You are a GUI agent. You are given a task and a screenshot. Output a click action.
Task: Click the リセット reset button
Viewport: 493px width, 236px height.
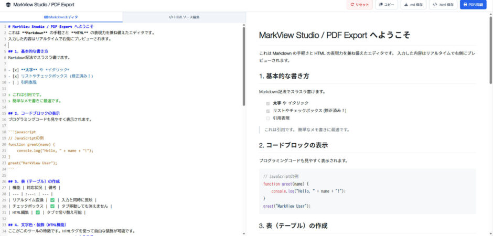coord(359,5)
